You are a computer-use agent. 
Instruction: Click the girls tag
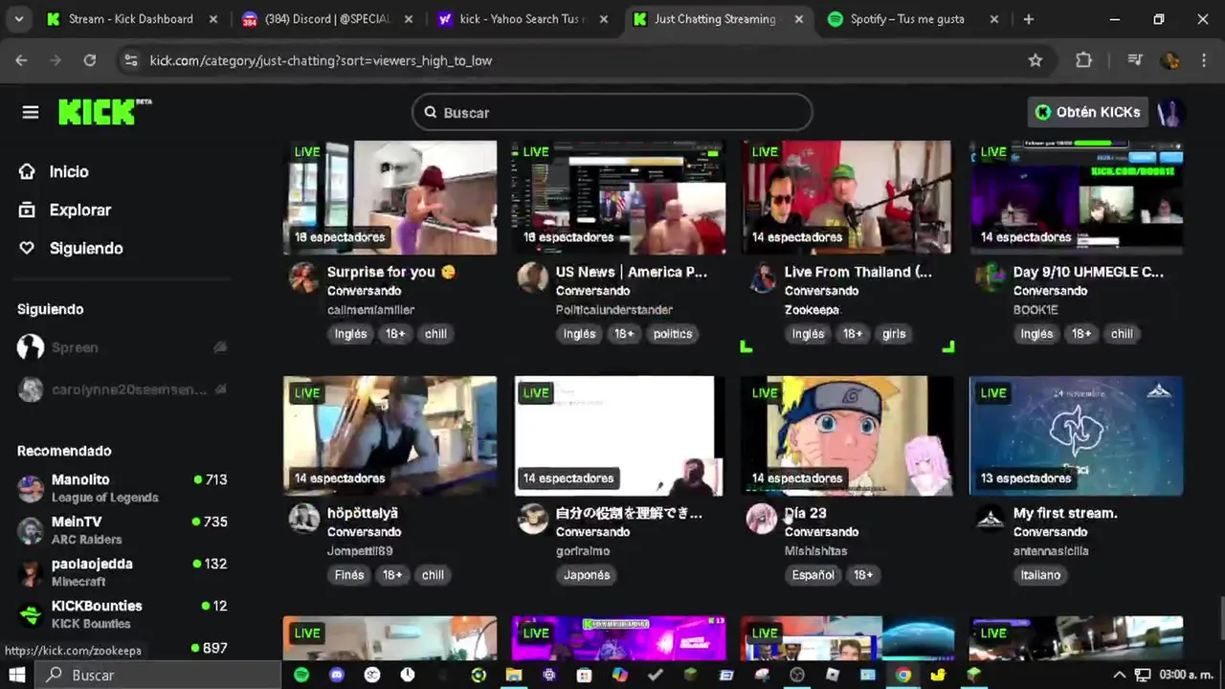click(x=894, y=334)
